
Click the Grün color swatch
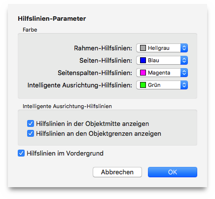143,85
